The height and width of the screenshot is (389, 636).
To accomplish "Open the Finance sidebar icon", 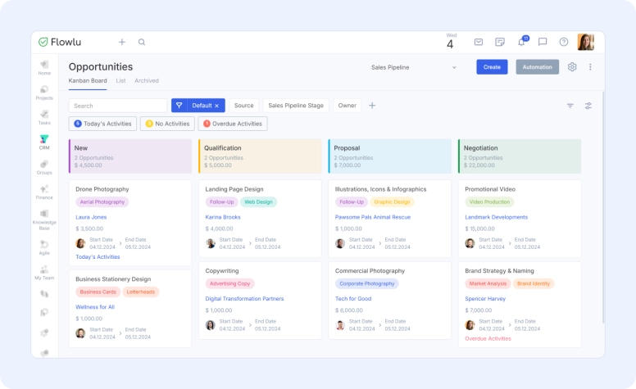I will point(44,192).
